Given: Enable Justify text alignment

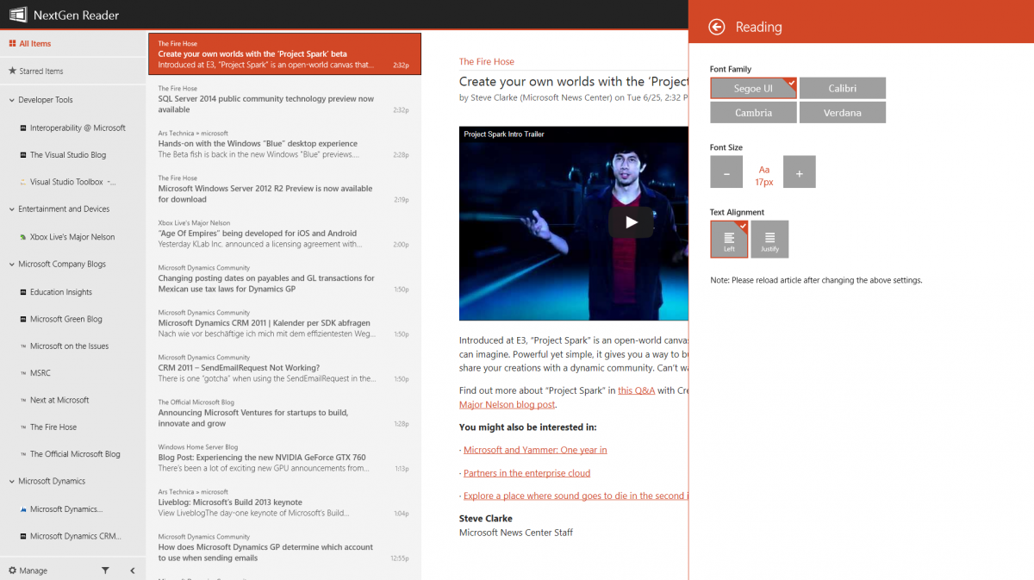Looking at the screenshot, I should 769,239.
